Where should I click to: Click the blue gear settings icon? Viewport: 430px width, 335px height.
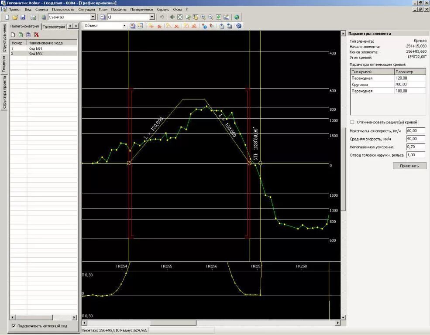(x=239, y=26)
